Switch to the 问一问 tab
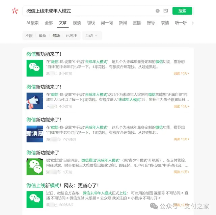Image resolution: width=216 pixels, height=215 pixels. pos(107,23)
